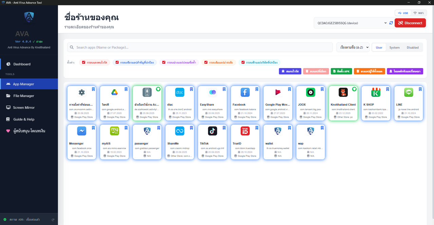This screenshot has height=225, width=434.
Task: Click the wap app shield icon
Action: pos(310,131)
